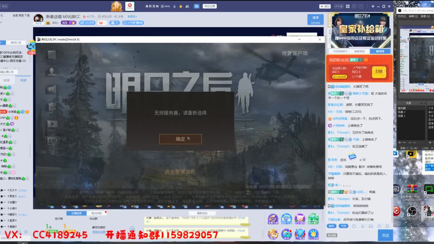The width and height of the screenshot is (434, 244).
Task: Open the notice icon in game sidebar
Action: click(52, 55)
